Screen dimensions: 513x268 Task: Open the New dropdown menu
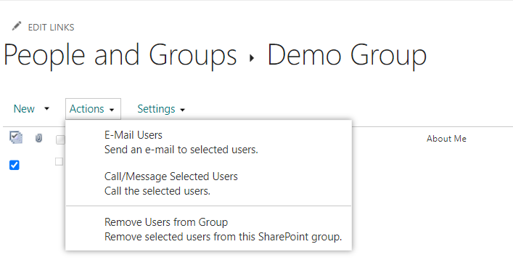click(x=31, y=109)
